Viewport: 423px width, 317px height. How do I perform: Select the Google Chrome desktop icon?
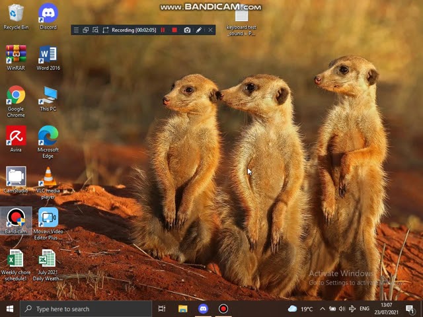tap(16, 102)
